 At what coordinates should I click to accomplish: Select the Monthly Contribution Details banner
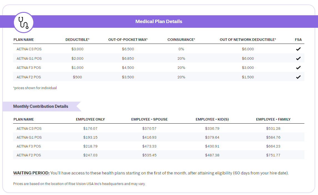41,106
